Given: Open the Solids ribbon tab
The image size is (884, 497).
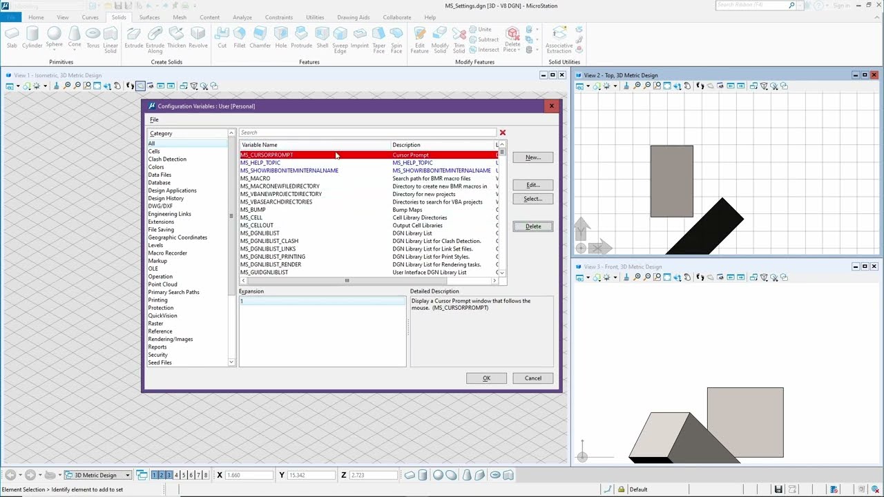Looking at the screenshot, I should coord(119,17).
